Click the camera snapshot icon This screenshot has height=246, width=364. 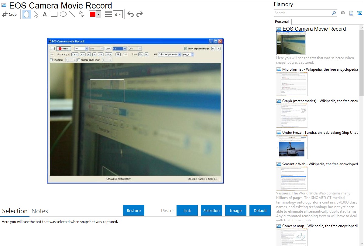(x=343, y=13)
